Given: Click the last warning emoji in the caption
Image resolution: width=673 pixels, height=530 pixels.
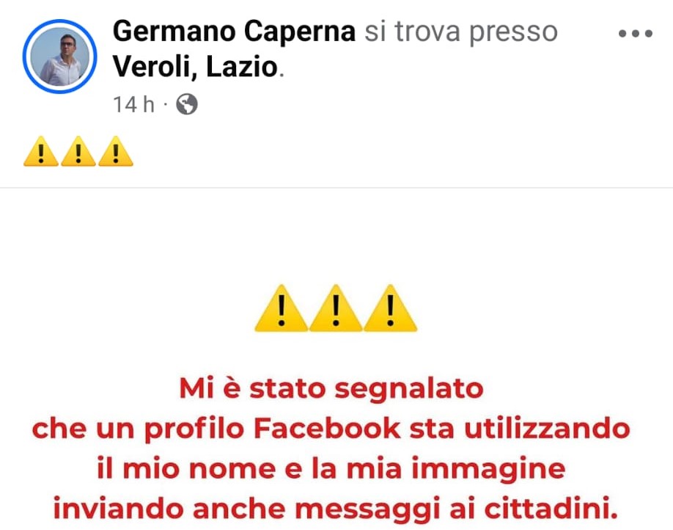Looking at the screenshot, I should [x=115, y=151].
